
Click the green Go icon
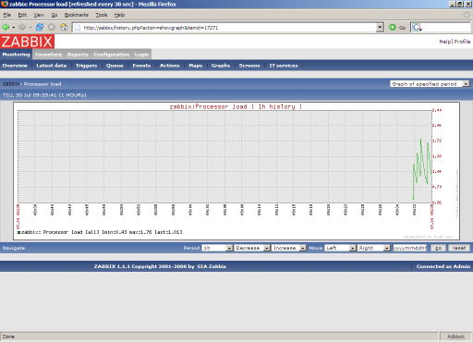(393, 28)
